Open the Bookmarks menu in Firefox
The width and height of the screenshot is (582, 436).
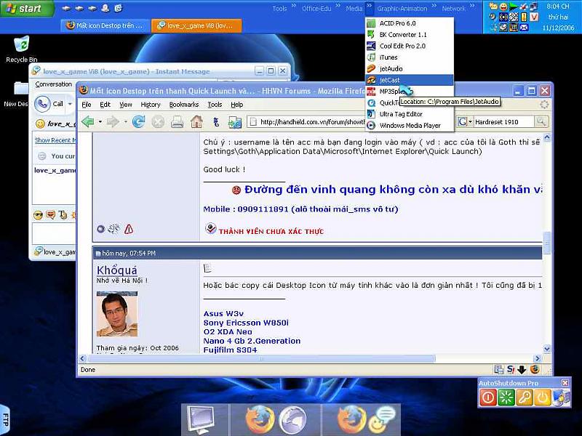pos(183,104)
